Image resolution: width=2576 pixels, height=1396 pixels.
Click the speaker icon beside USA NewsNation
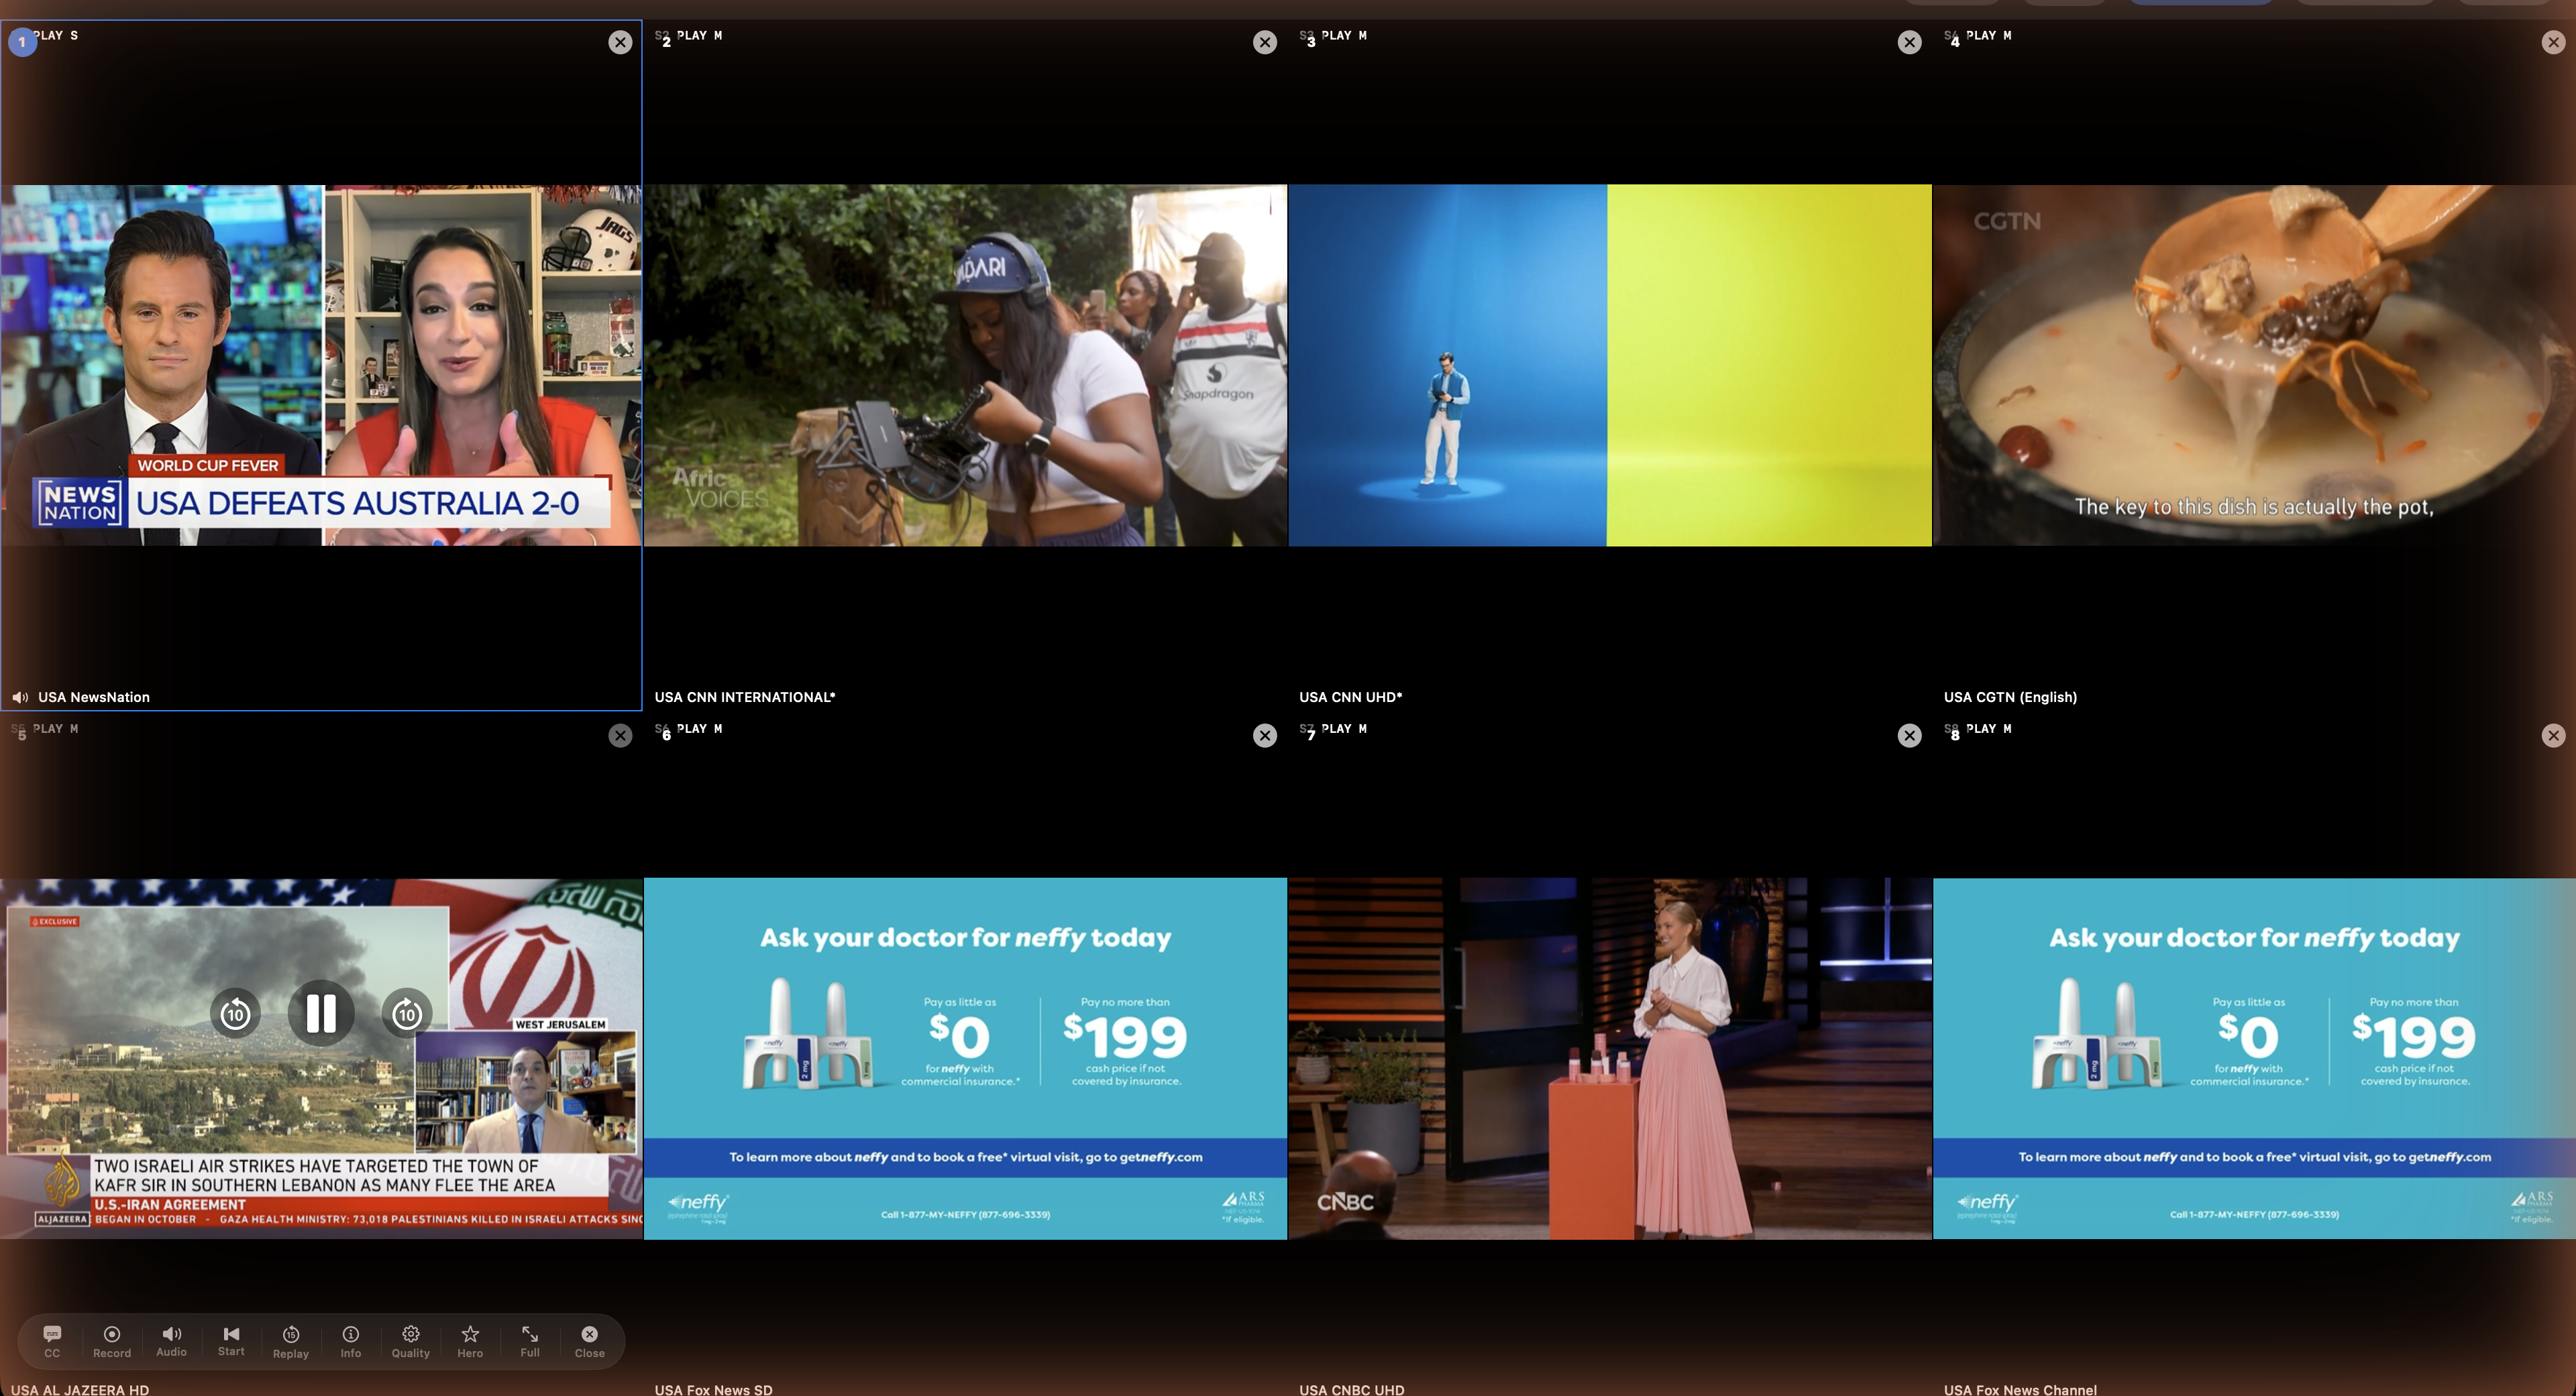[x=20, y=697]
